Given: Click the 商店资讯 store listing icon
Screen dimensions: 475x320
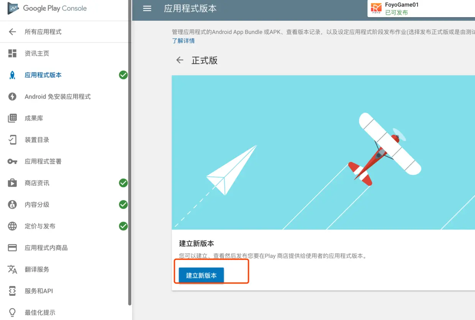Looking at the screenshot, I should [12, 183].
